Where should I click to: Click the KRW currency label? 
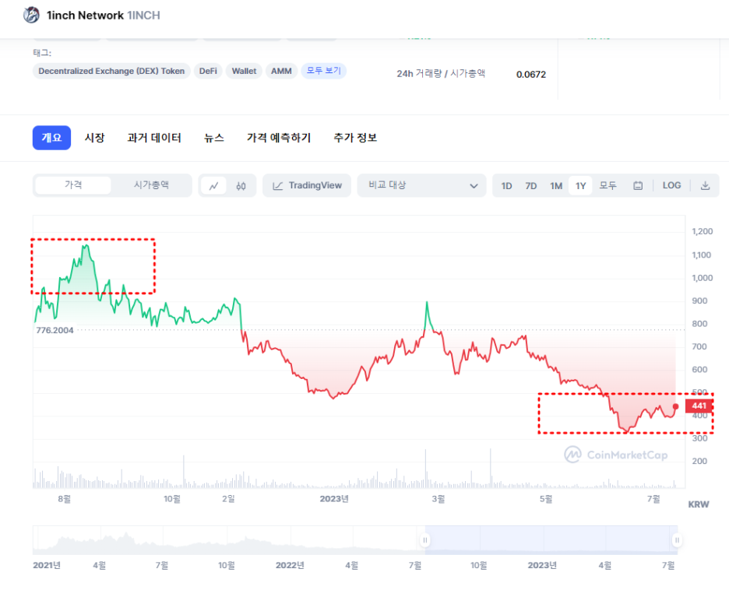click(x=699, y=504)
